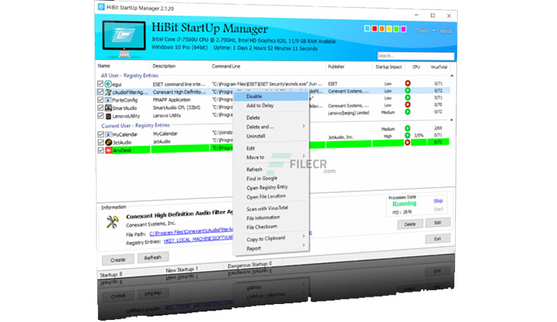Toggle the MyCalendar checkbox
Viewport: 557px width, 322px height.
(101, 134)
